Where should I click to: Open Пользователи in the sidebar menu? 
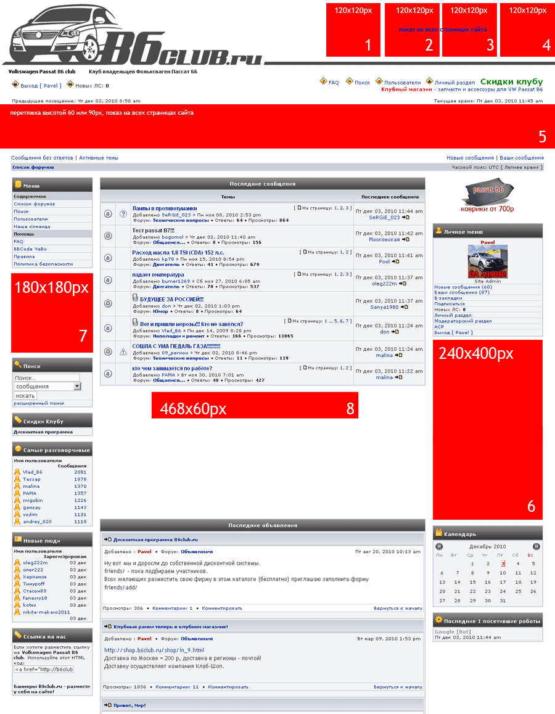pyautogui.click(x=30, y=219)
